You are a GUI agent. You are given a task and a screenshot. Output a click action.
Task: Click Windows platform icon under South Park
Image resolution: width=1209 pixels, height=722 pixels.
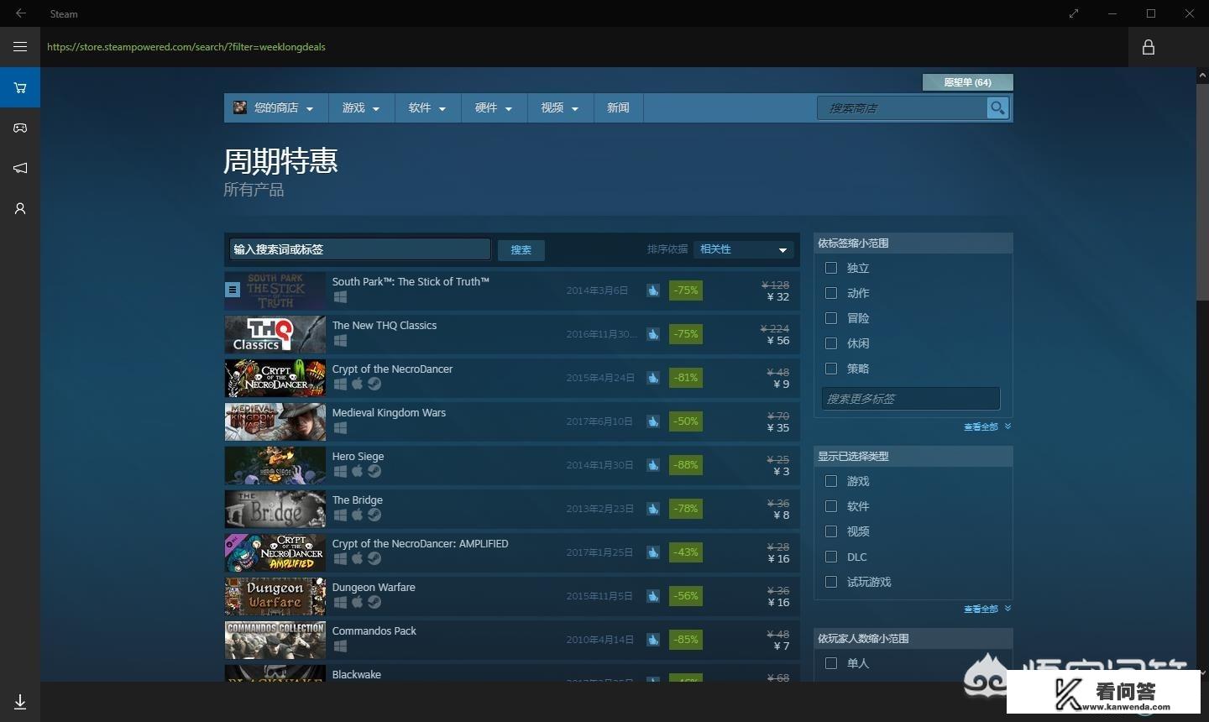[x=340, y=297]
